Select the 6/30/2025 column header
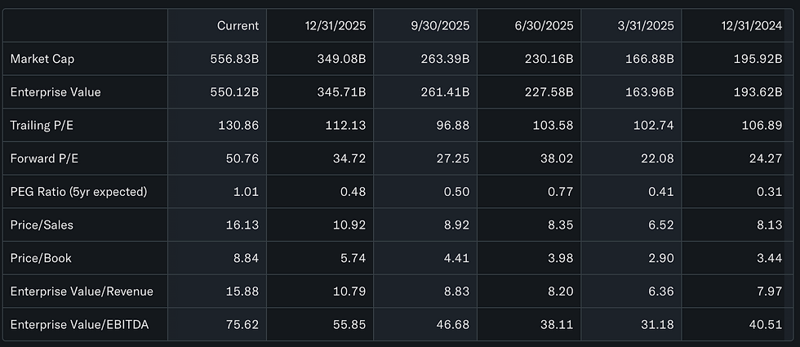This screenshot has height=347, width=800. [544, 25]
